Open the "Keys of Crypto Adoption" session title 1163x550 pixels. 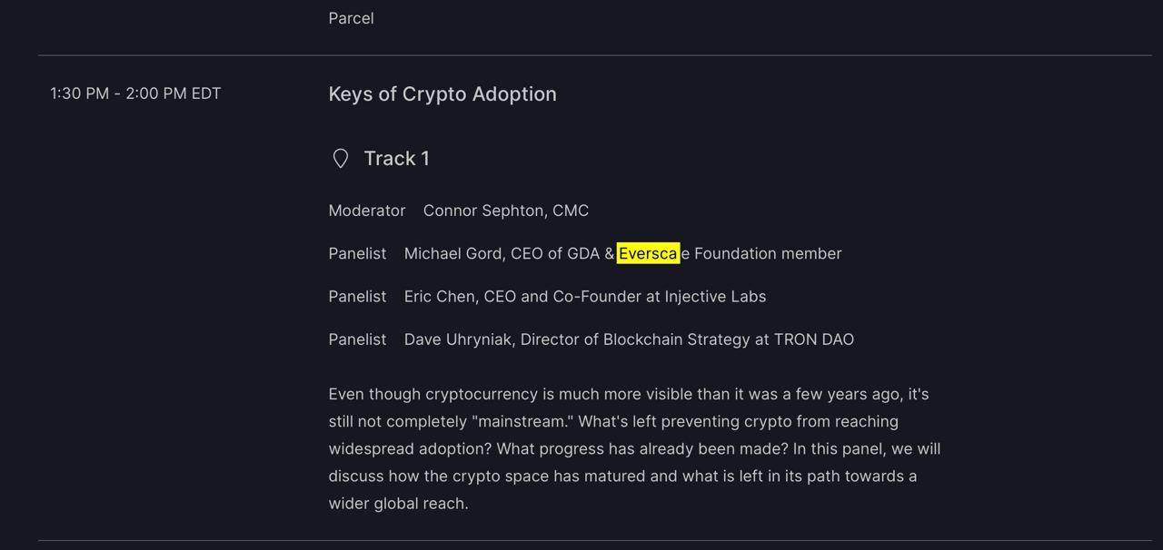point(442,94)
